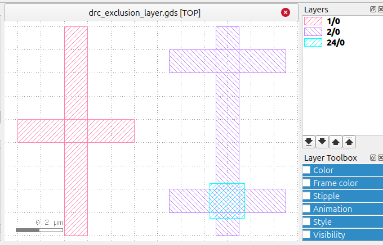
Task: Select the drc_exclusion_layer.gds [TOP] tab
Action: point(144,12)
